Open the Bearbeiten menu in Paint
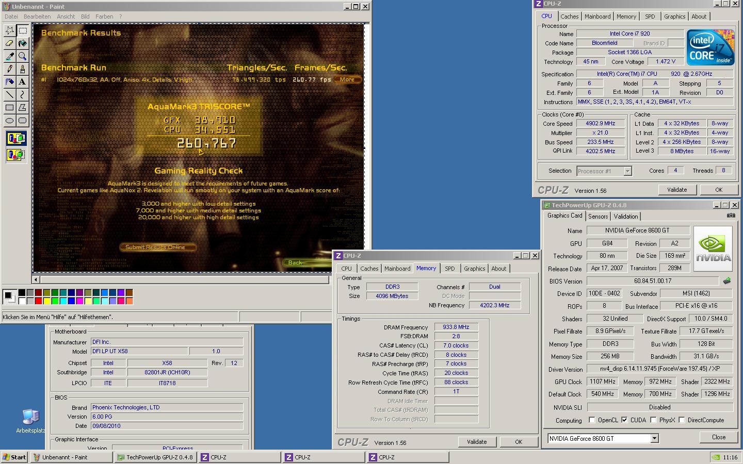Screen dimensions: 743x464 (x=37, y=16)
